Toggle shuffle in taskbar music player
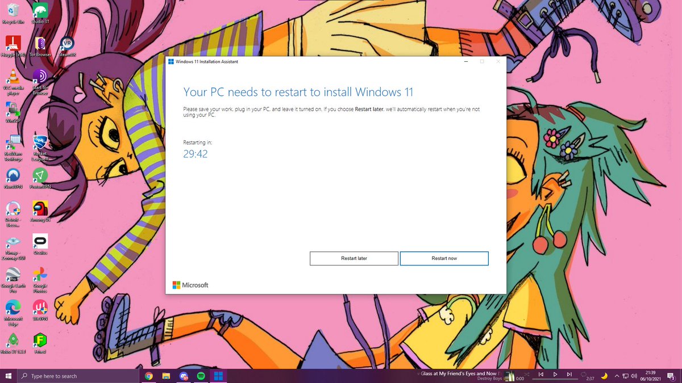 coord(526,374)
